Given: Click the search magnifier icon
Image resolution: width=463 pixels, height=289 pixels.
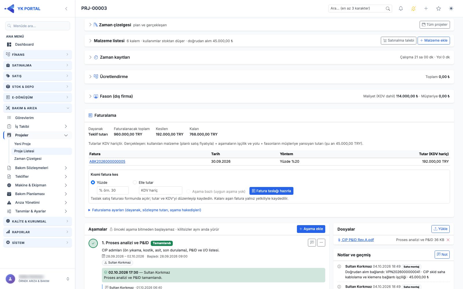Looking at the screenshot, I should click(388, 9).
